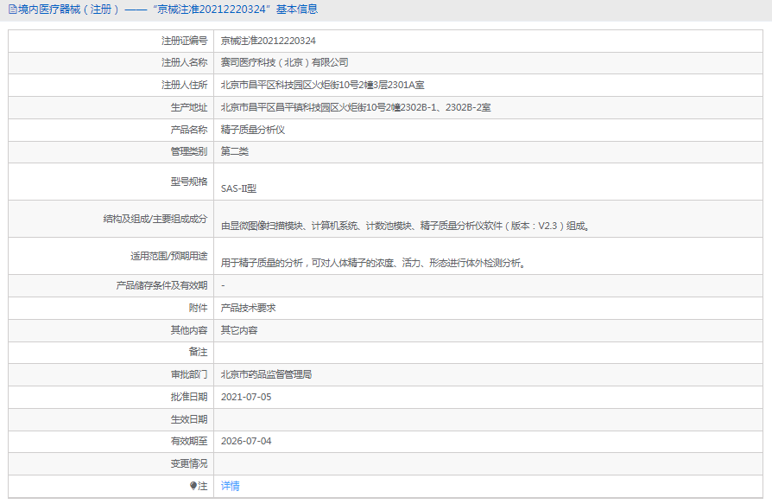Click the intended use description 用于精子质量的分析
Image resolution: width=772 pixels, height=504 pixels.
click(x=373, y=263)
